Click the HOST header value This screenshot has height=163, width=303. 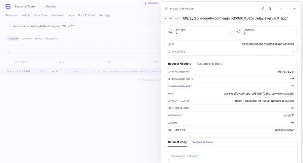coord(259,94)
